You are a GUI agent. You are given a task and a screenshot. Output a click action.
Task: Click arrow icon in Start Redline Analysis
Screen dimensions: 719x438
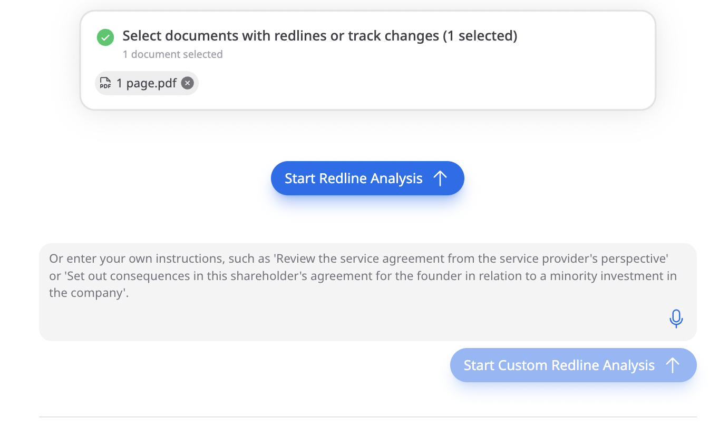(x=440, y=178)
